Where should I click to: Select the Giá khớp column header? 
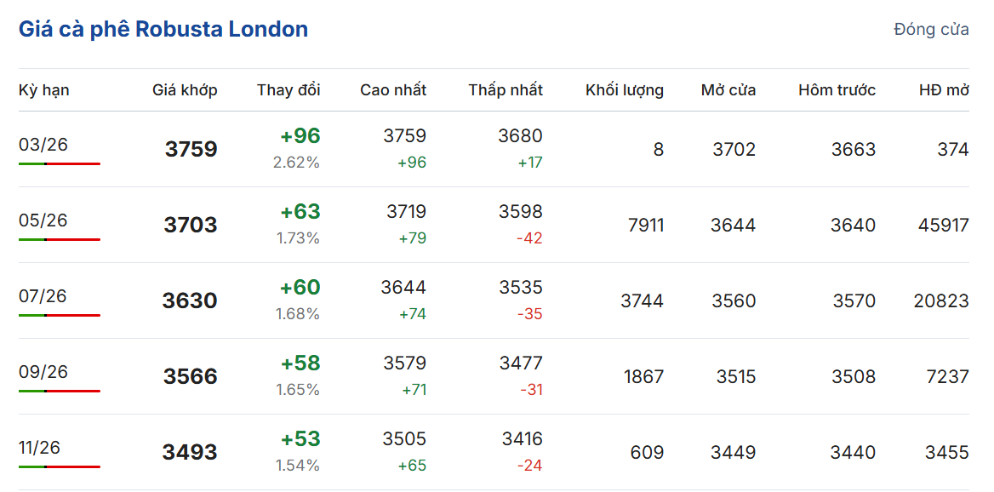coord(185,90)
